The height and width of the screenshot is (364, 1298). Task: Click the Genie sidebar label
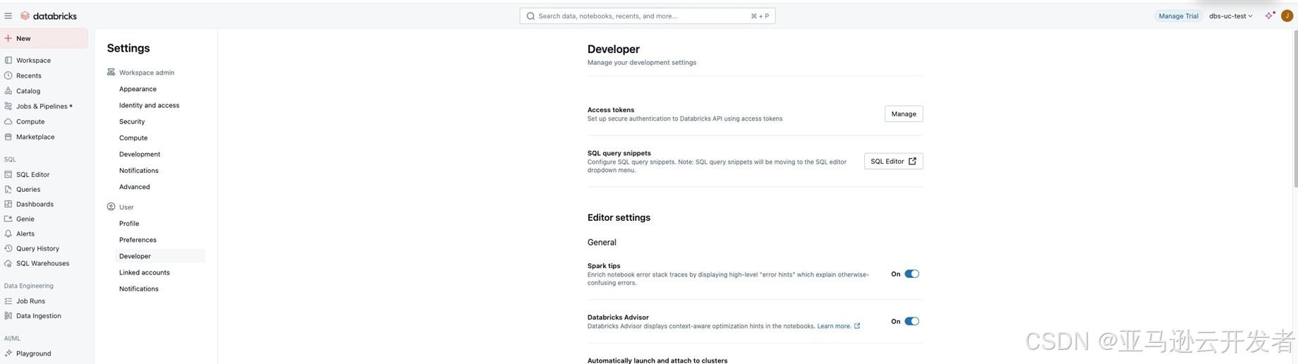click(x=25, y=219)
